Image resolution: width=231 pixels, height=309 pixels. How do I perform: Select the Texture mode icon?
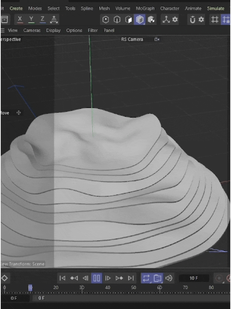[x=151, y=20]
